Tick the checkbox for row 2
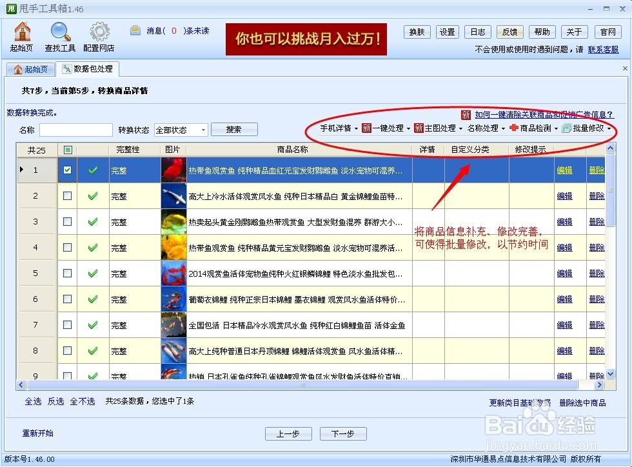Screen dimensions: 632x467 point(67,196)
